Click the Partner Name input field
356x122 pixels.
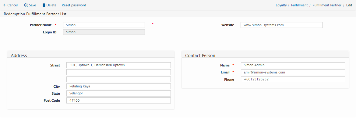coord(104,25)
